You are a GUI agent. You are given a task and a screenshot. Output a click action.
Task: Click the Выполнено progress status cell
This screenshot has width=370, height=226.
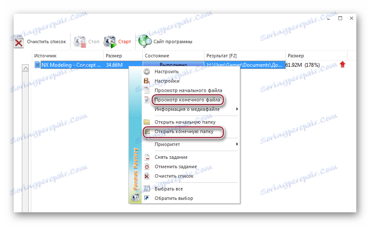coord(173,64)
